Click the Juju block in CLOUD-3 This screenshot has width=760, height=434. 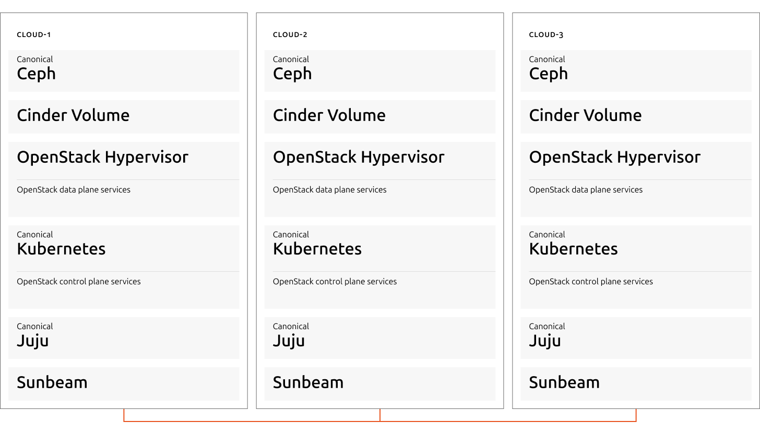pyautogui.click(x=636, y=338)
